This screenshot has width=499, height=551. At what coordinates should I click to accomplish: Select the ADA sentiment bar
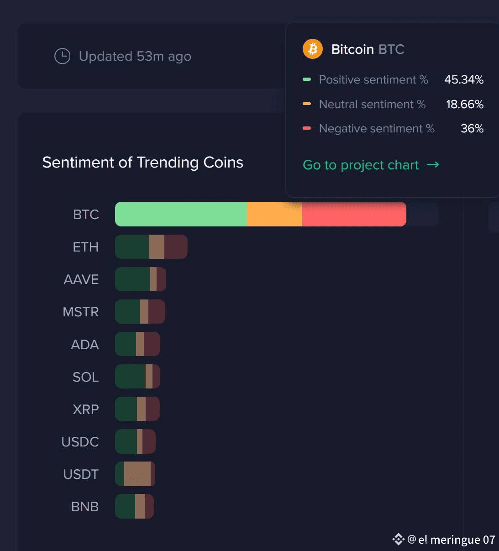pyautogui.click(x=137, y=344)
